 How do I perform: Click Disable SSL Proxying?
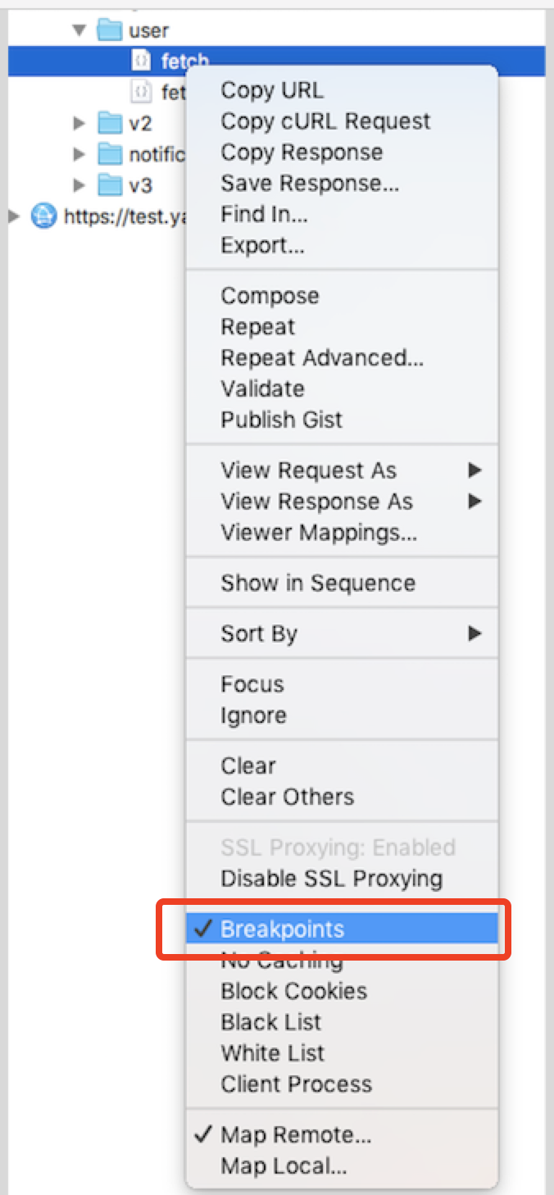click(331, 879)
